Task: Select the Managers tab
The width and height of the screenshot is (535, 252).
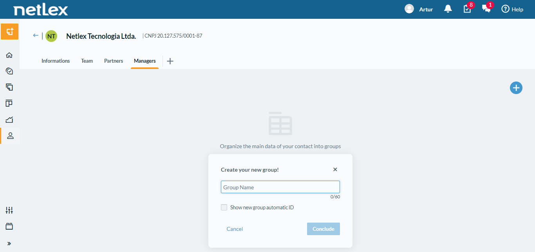Action: tap(145, 61)
